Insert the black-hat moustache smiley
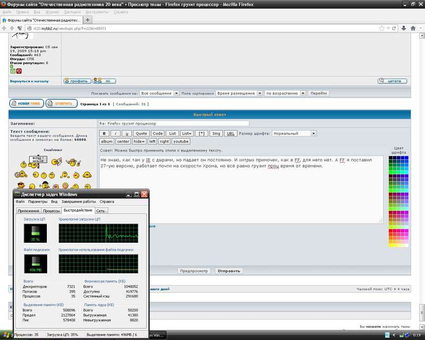Viewport: 425px width, 340px height. pyautogui.click(x=45, y=185)
